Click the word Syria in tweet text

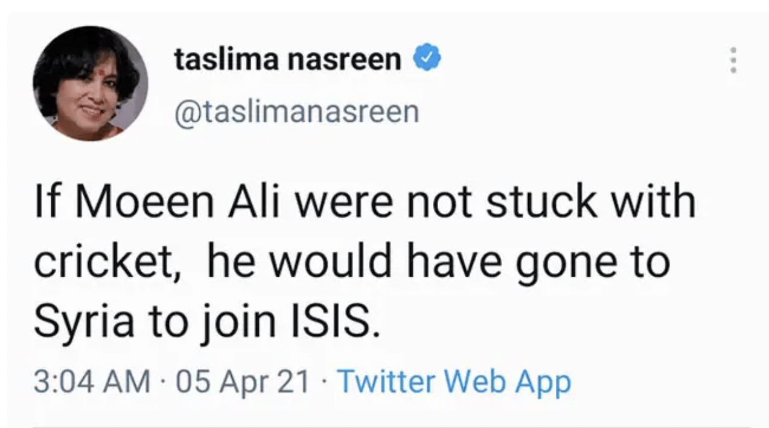[x=83, y=324]
